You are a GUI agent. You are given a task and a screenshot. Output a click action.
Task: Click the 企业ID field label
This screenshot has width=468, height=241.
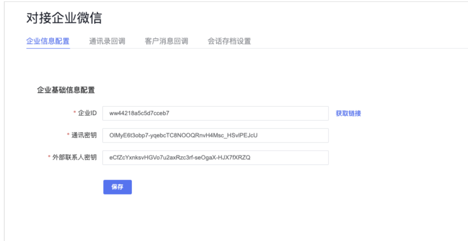point(87,113)
